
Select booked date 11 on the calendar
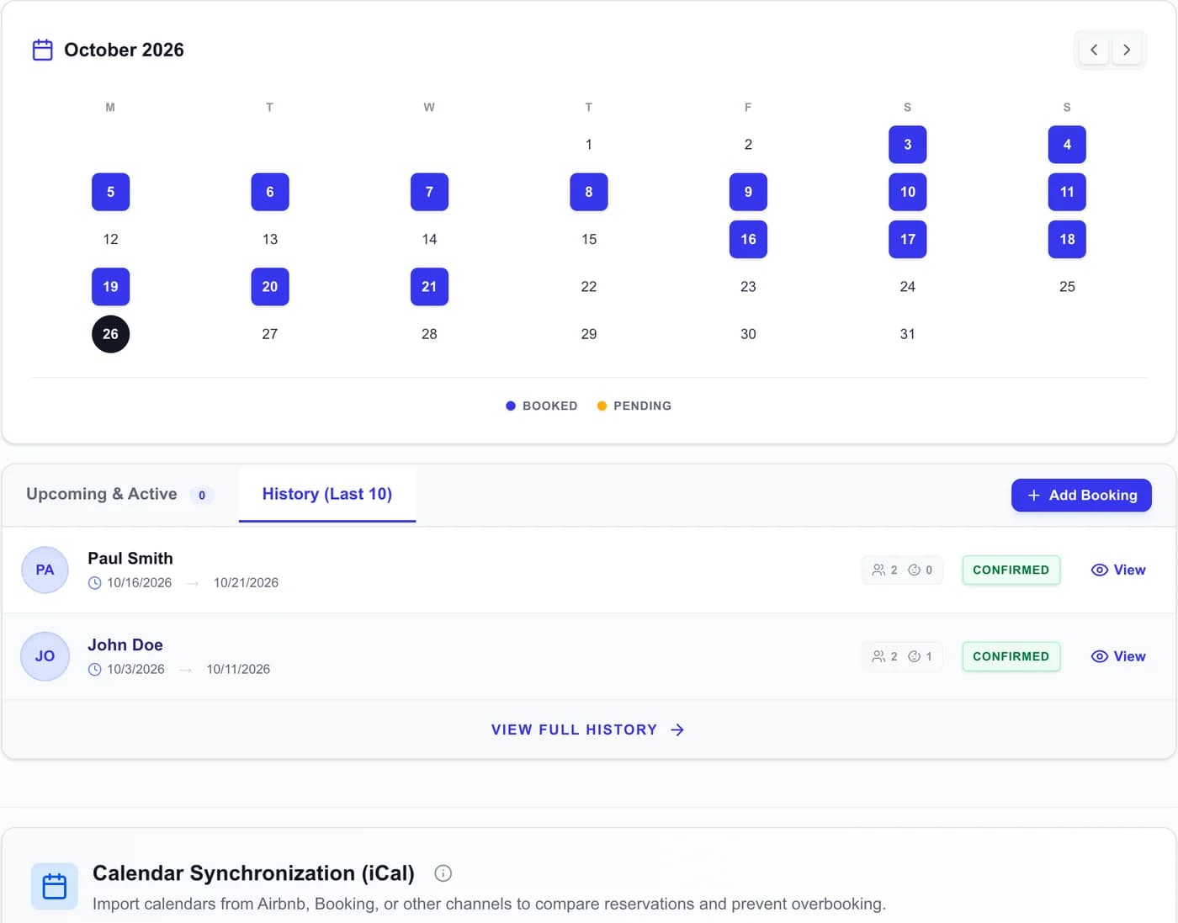(x=1067, y=192)
